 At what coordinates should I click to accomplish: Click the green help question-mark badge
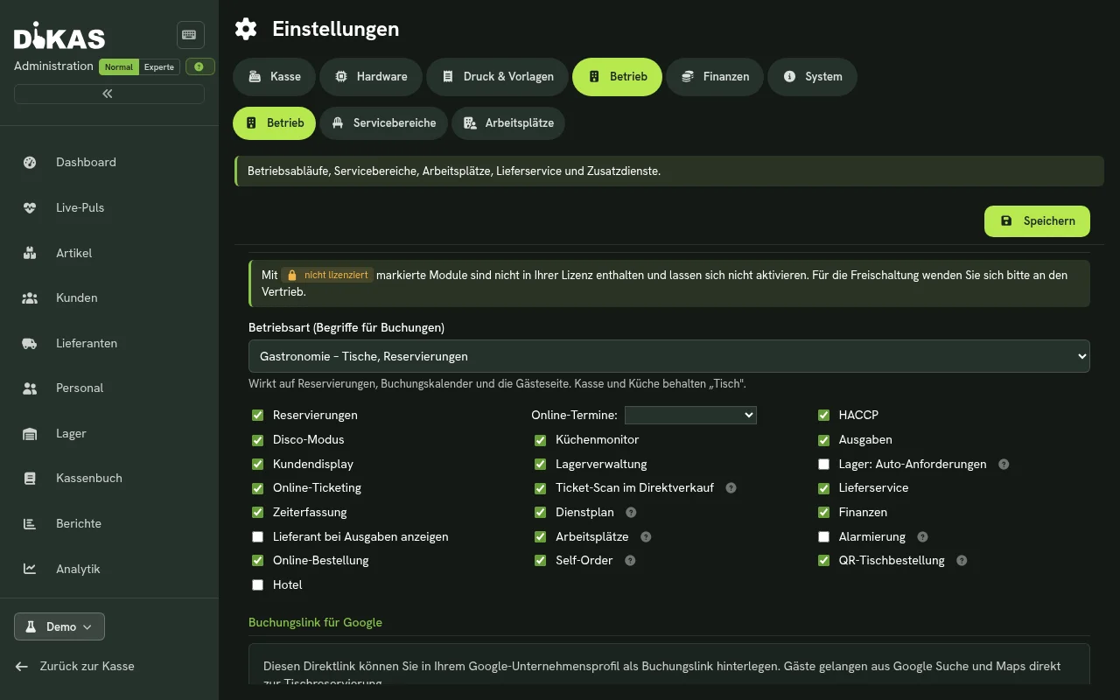tap(200, 66)
